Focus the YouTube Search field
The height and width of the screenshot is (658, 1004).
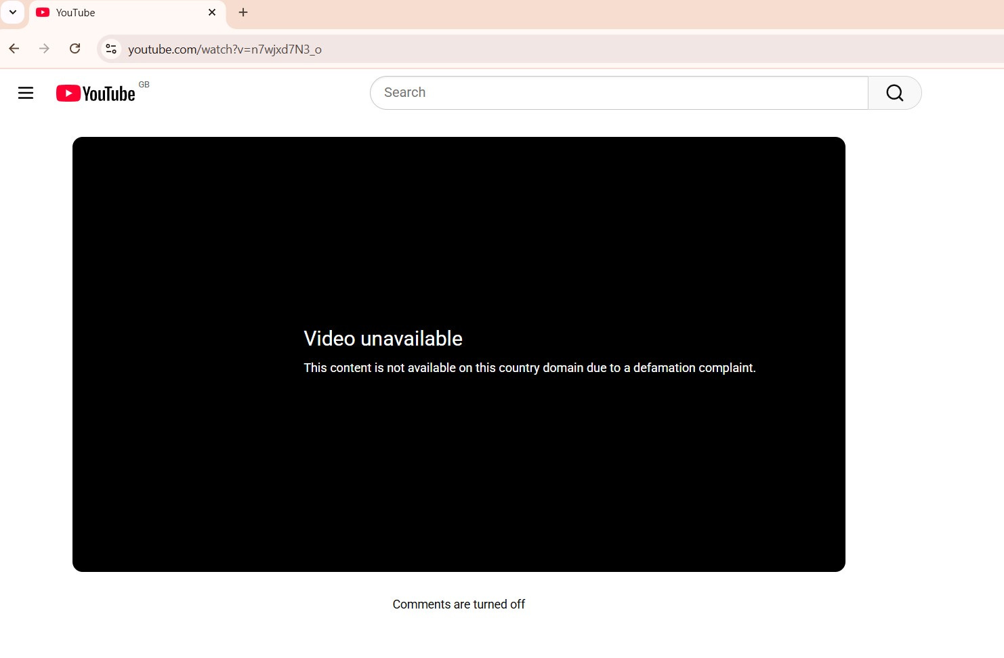619,93
